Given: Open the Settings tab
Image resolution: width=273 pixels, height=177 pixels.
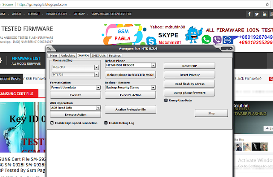Looking at the screenshot, I should tap(115, 56).
